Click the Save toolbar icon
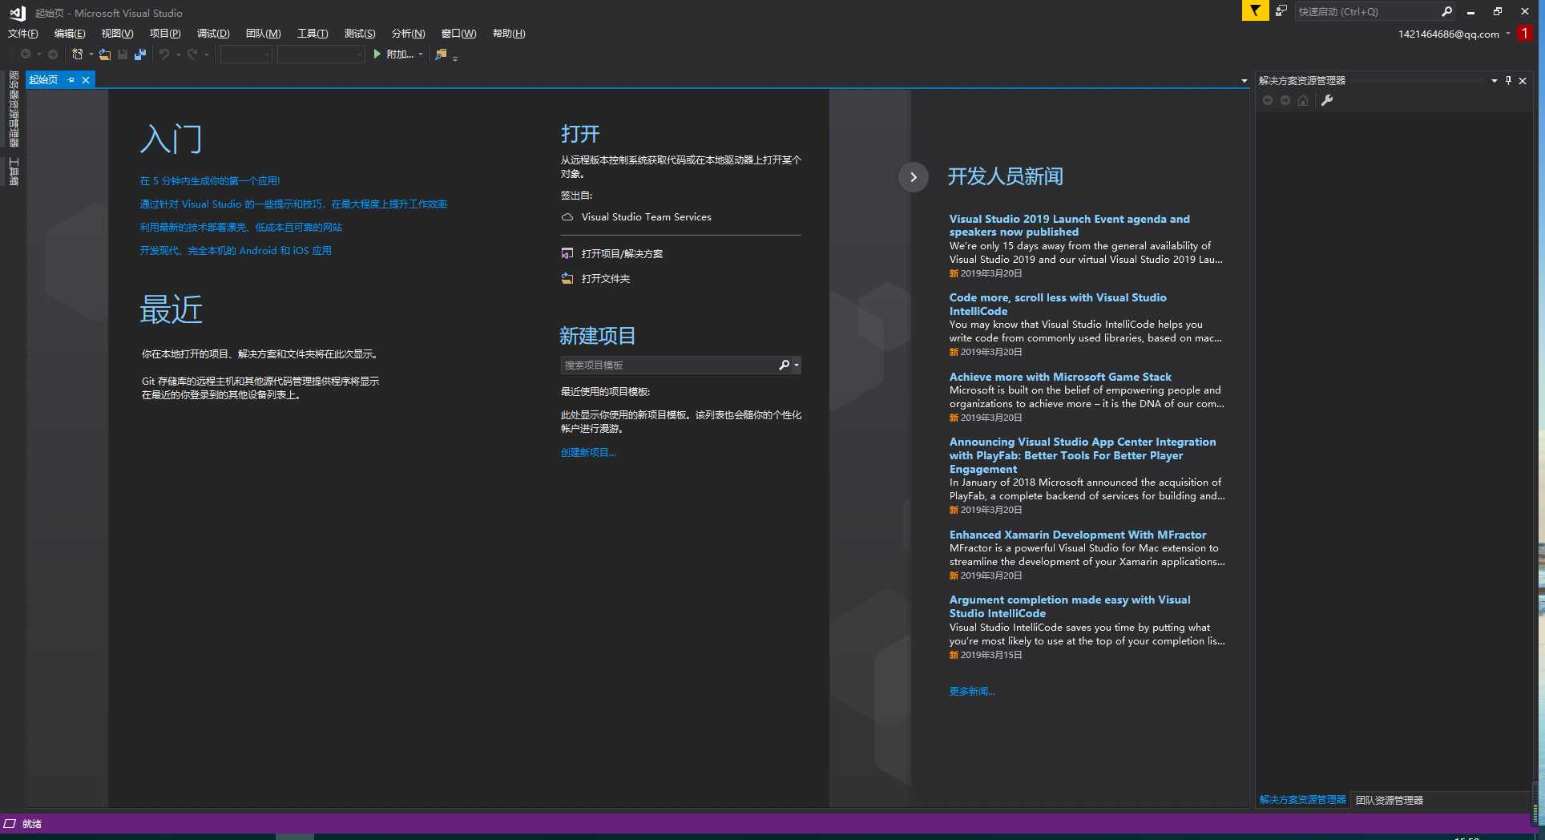Screen dimensions: 1545x840 coord(123,55)
